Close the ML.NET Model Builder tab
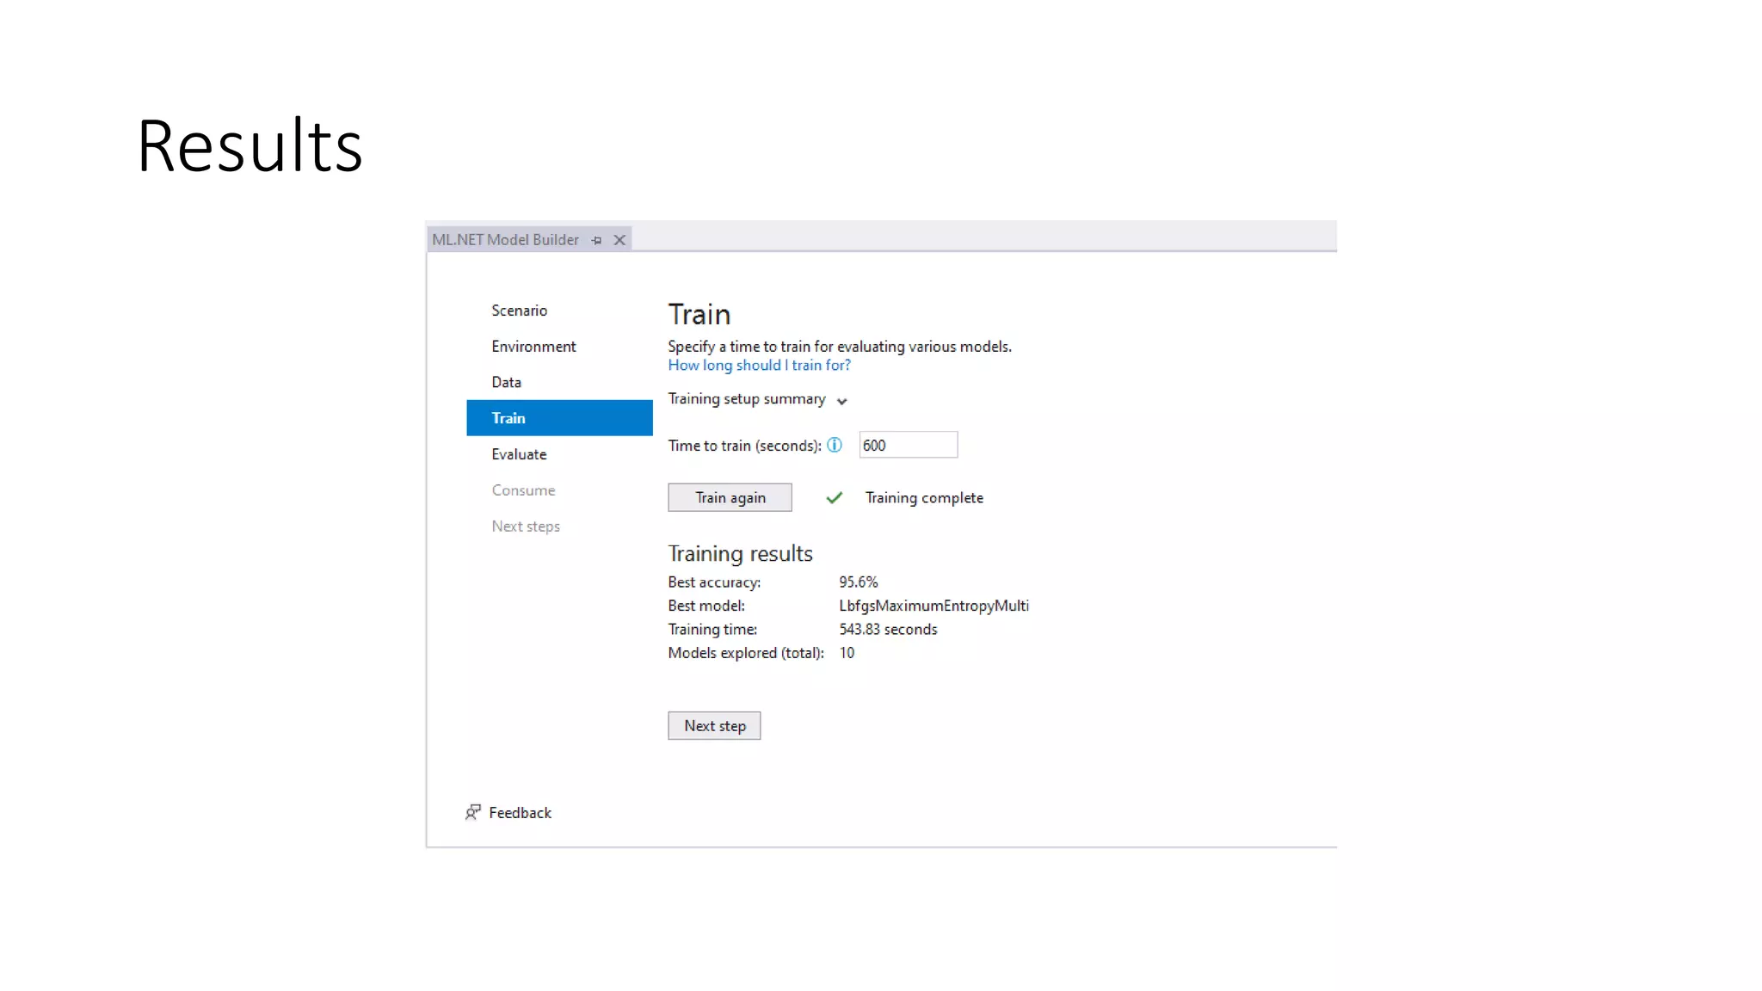The height and width of the screenshot is (991, 1762). pos(619,240)
